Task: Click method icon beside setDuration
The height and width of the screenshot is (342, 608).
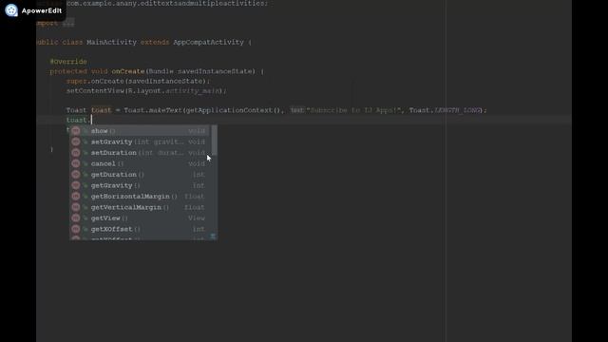Action: pyautogui.click(x=76, y=153)
